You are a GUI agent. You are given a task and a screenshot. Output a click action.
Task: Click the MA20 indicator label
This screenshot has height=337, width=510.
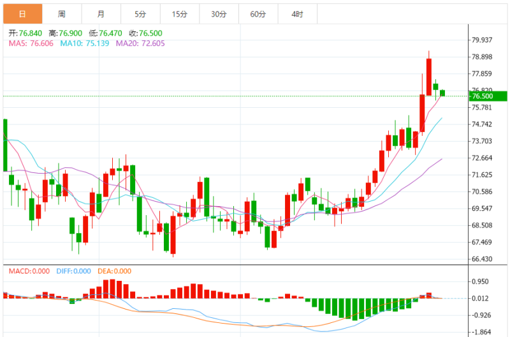(x=140, y=43)
